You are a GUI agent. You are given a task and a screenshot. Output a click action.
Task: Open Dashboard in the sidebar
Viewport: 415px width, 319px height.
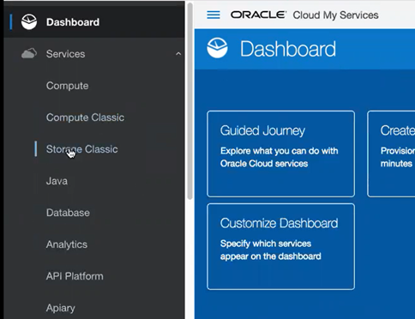[94, 22]
